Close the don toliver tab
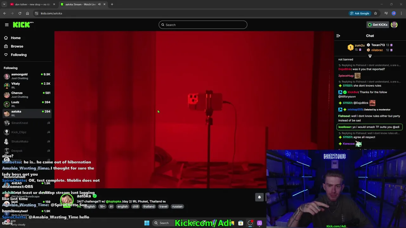 click(x=54, y=4)
